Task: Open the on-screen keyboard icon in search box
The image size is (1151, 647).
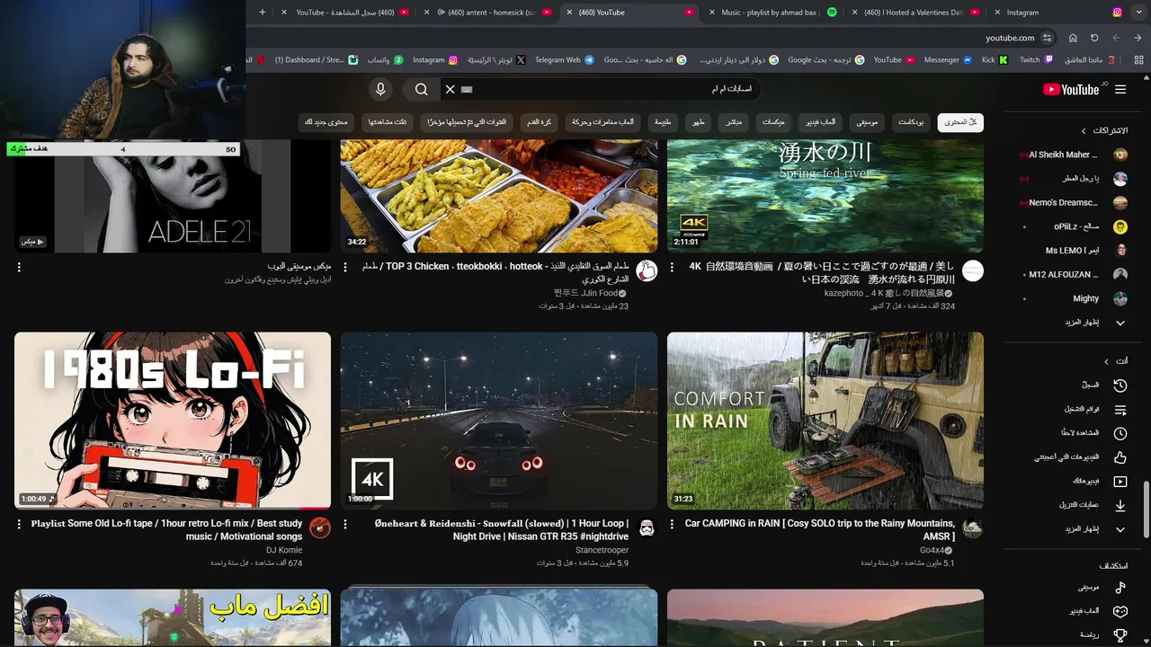Action: pos(467,89)
